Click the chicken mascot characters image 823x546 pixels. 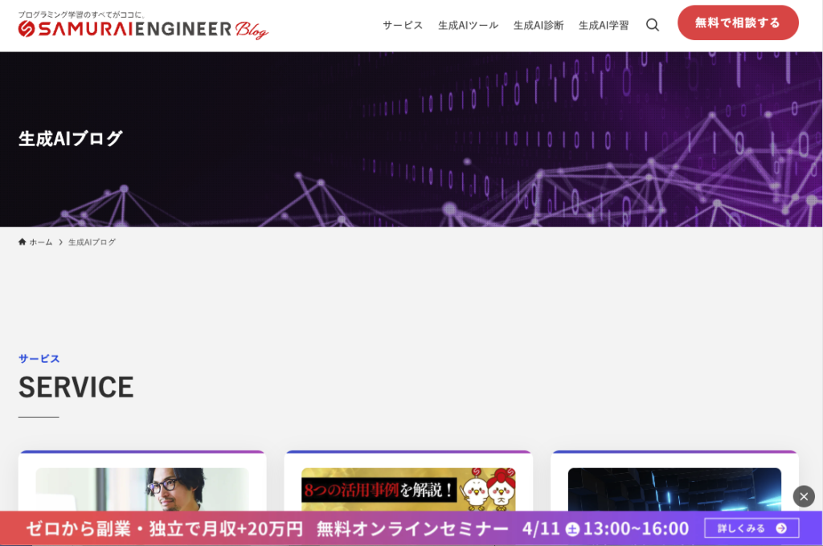487,491
